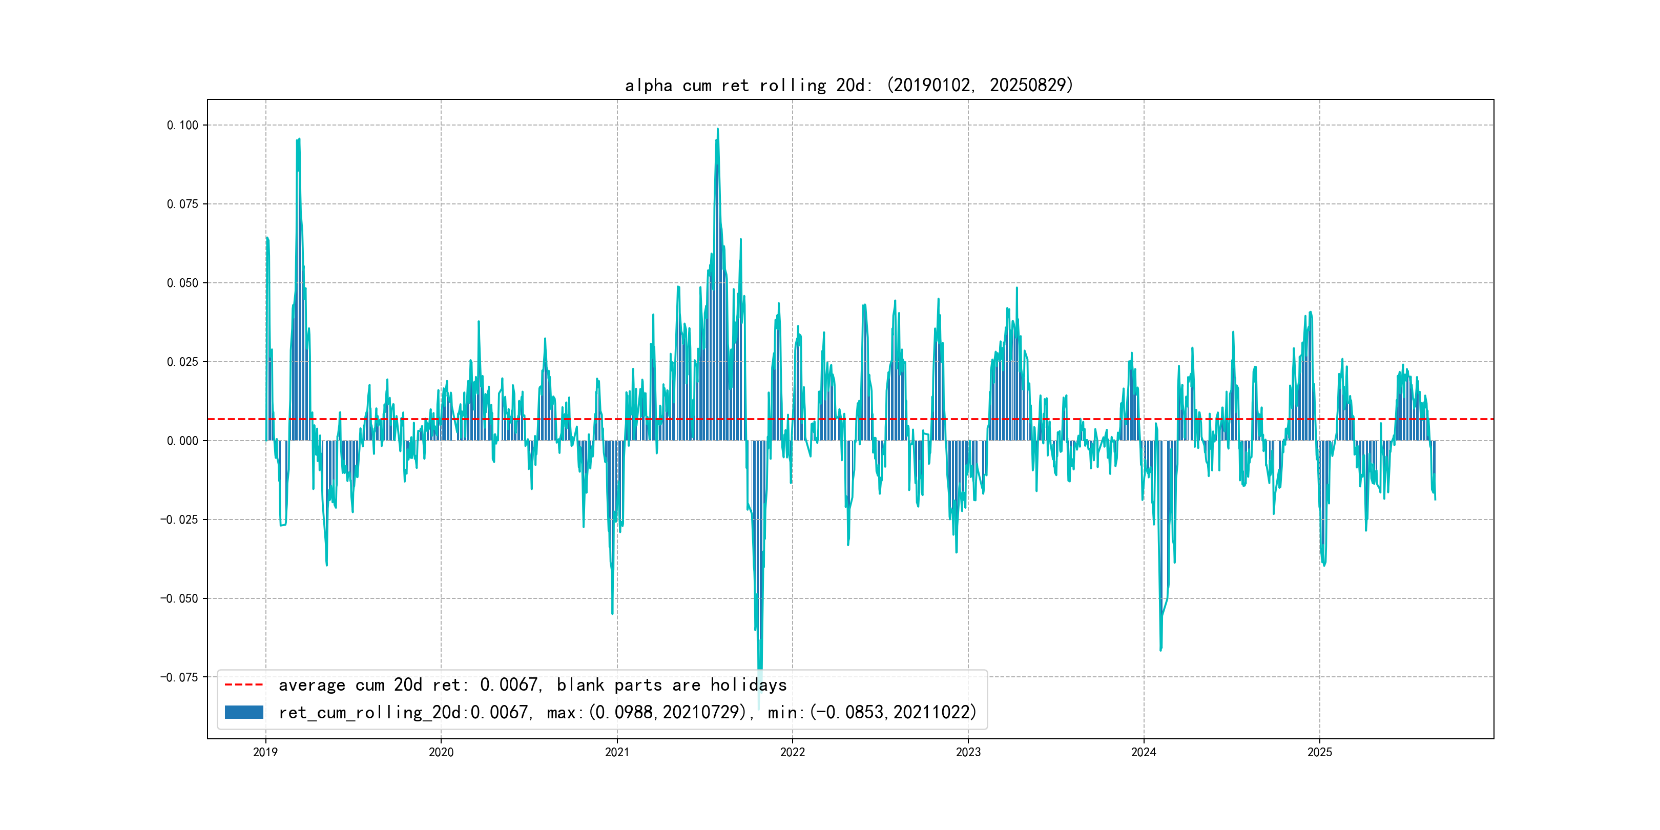Click the 0.000 y-axis tick label
This screenshot has height=830, width=1660.
tap(182, 441)
